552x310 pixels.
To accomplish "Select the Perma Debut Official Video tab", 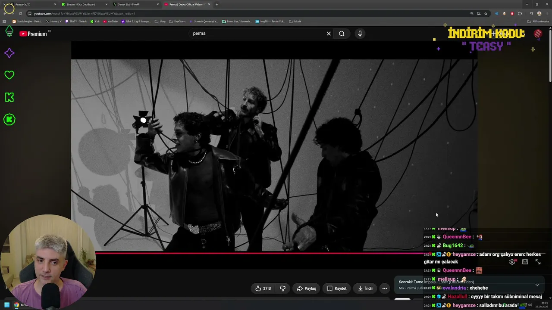I will point(187,4).
